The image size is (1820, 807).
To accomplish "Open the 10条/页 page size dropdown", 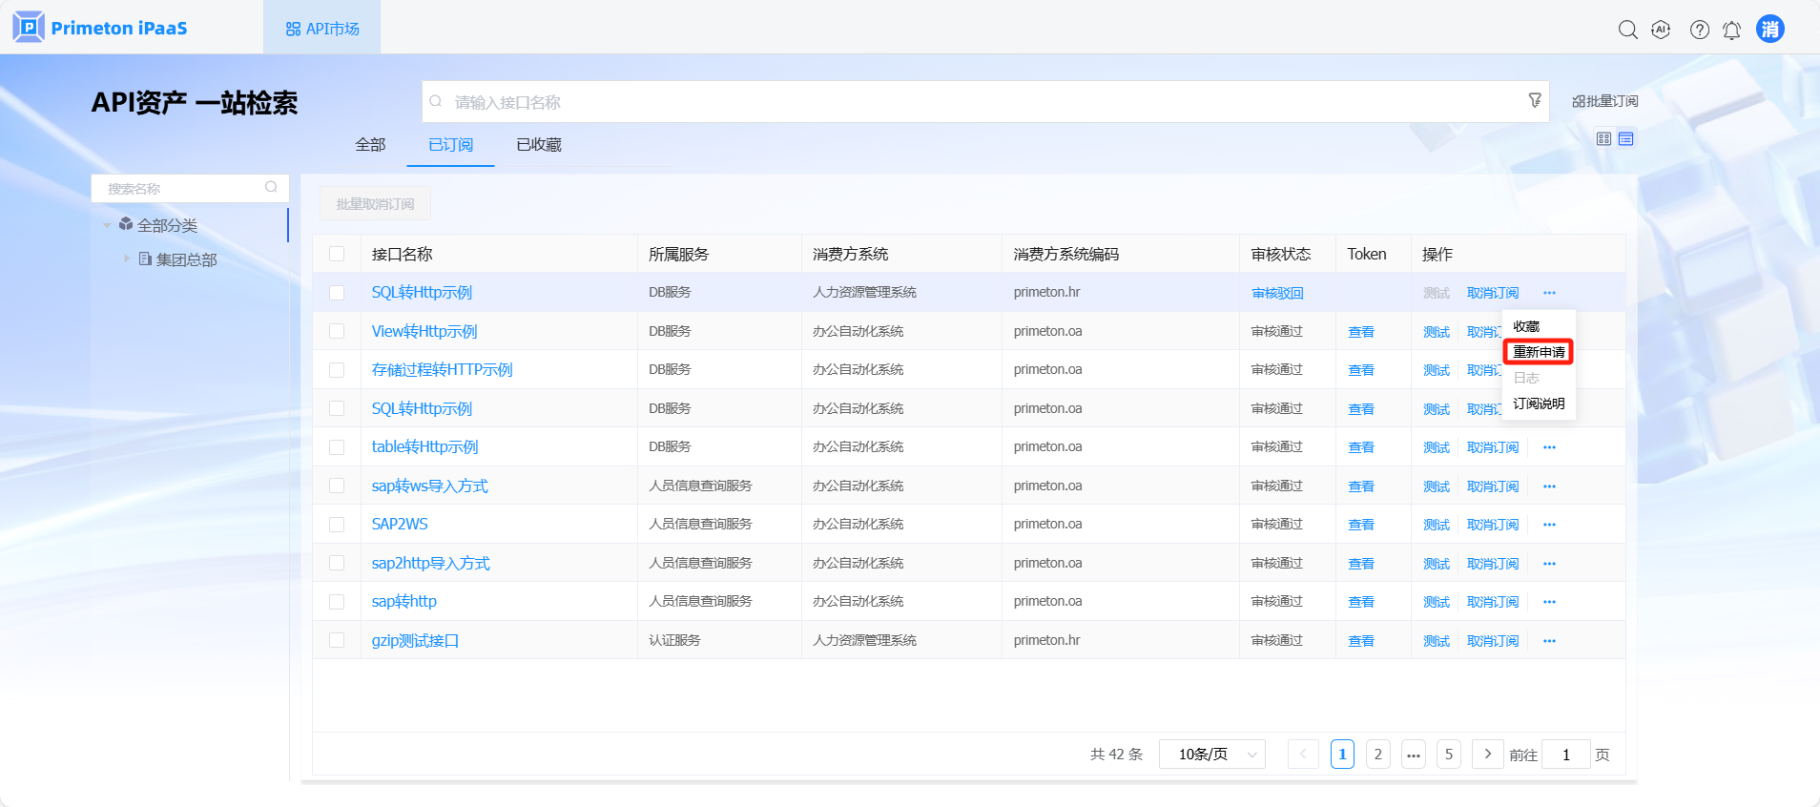I will coord(1211,755).
